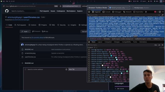Viewport: 165px width, 92px height.
Task: Uncheck the --button-bgcolor property
Action: coord(89,50)
